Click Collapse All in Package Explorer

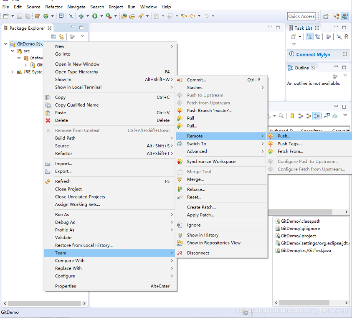coord(53,37)
